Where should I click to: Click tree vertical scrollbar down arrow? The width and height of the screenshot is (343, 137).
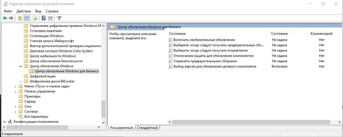point(103,123)
